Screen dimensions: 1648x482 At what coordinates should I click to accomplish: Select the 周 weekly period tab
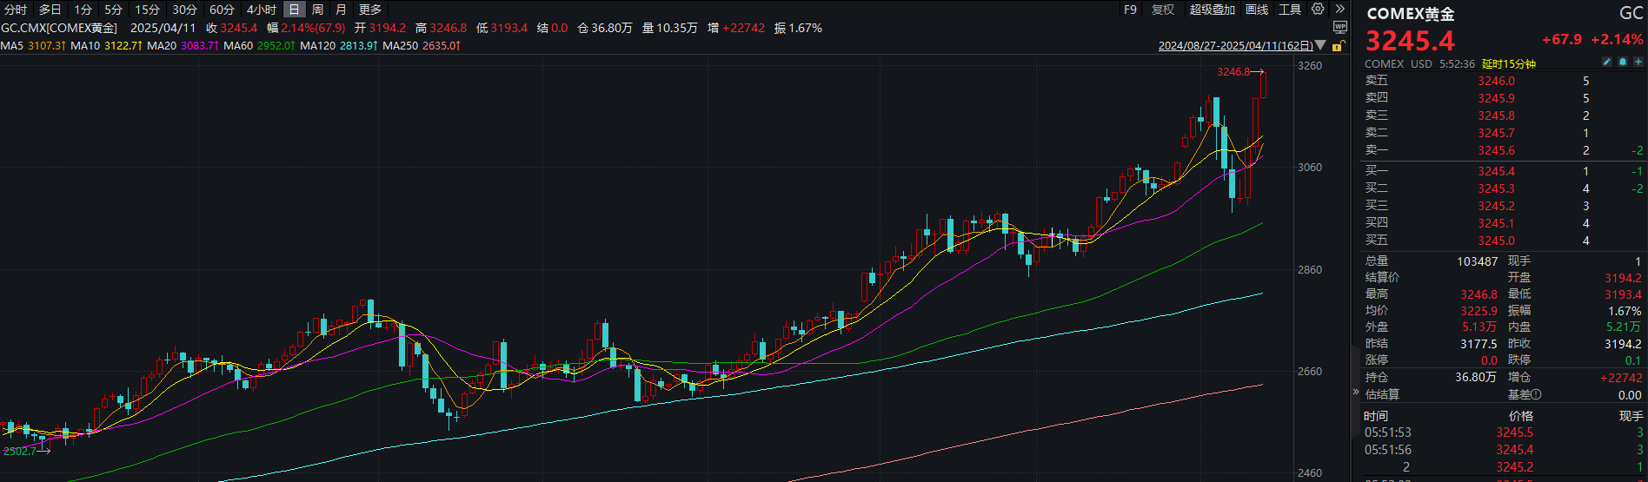point(317,10)
